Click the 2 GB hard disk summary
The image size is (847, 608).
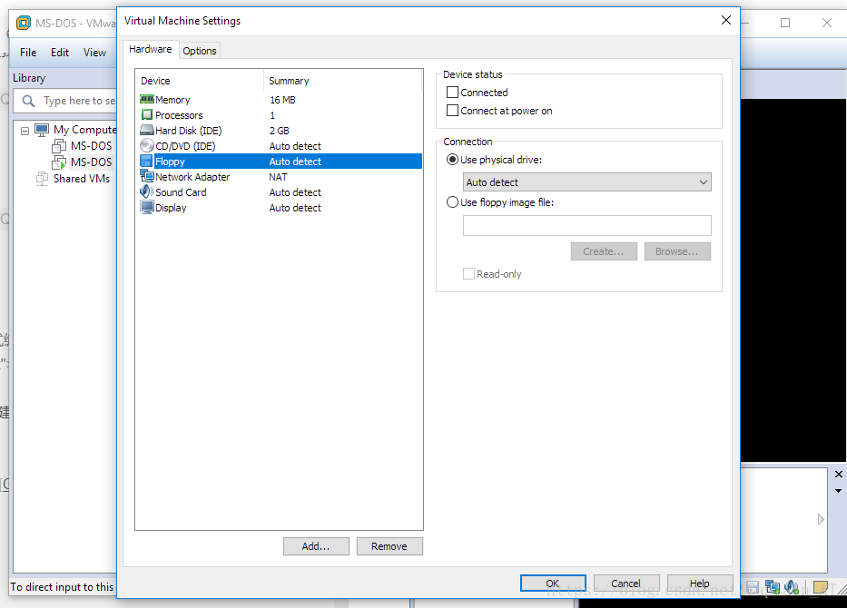280,131
